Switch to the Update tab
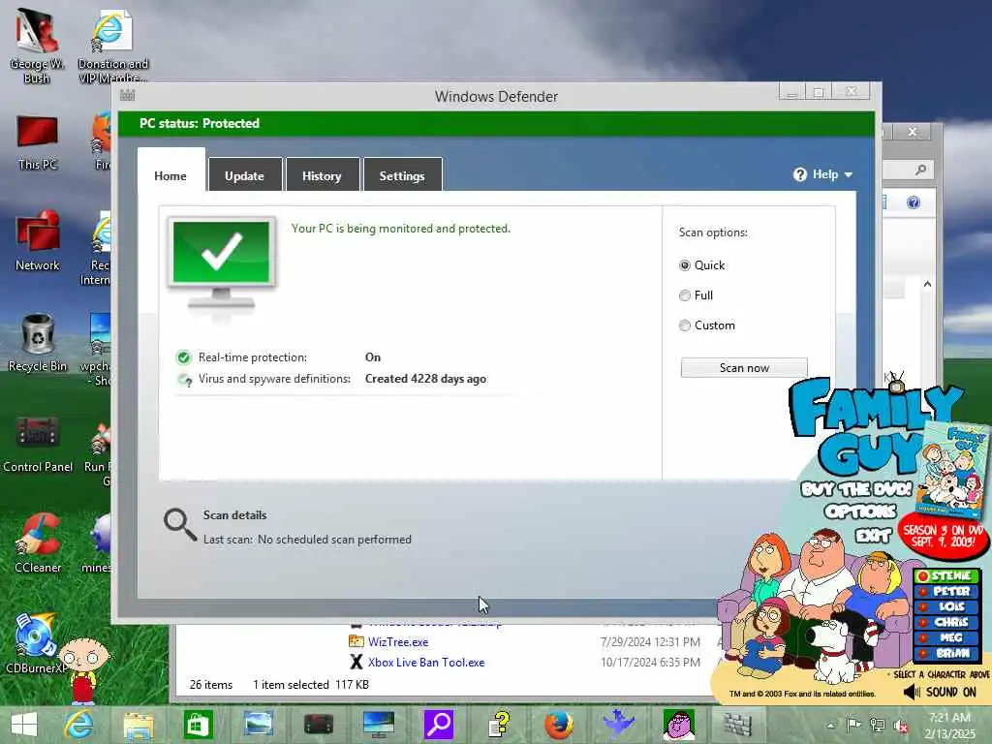 pos(244,176)
